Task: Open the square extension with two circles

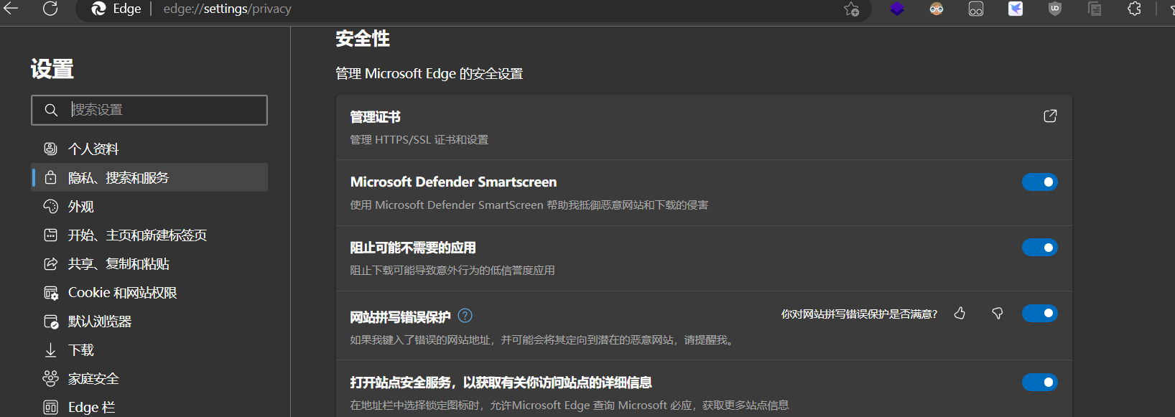Action: tap(976, 9)
